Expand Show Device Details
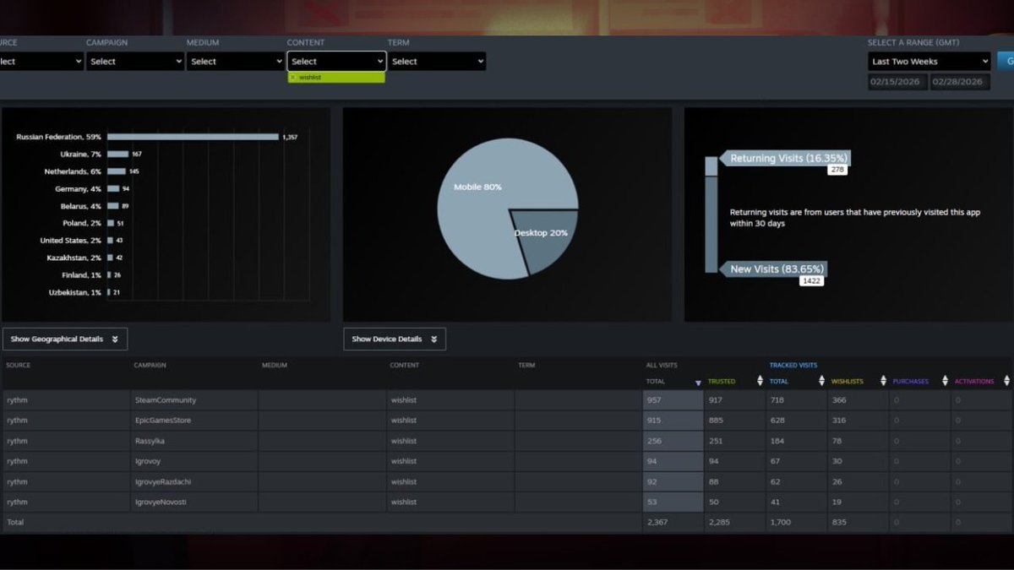1014x570 pixels. pyautogui.click(x=395, y=339)
